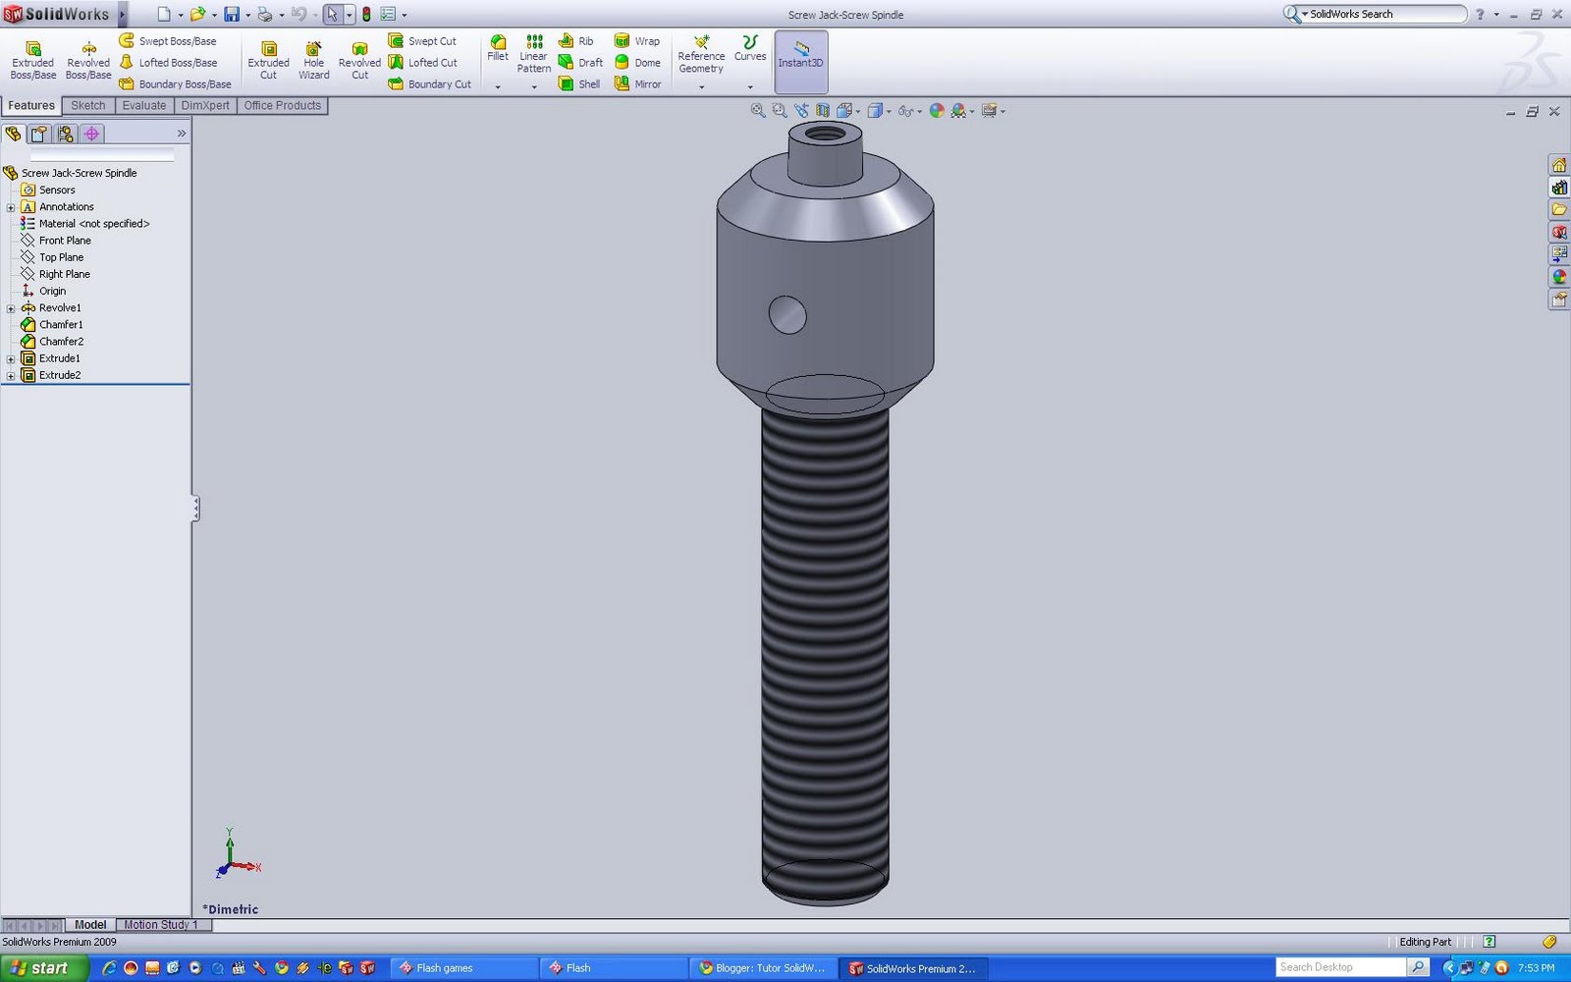Toggle Instant3D on or off
1571x982 pixels.
tap(800, 62)
